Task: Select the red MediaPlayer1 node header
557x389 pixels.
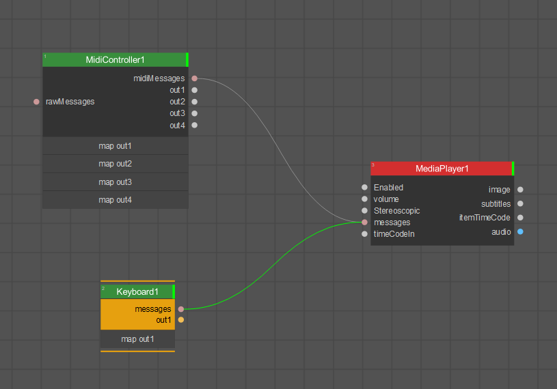Action: click(x=442, y=169)
